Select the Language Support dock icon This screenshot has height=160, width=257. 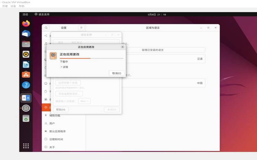[26, 98]
